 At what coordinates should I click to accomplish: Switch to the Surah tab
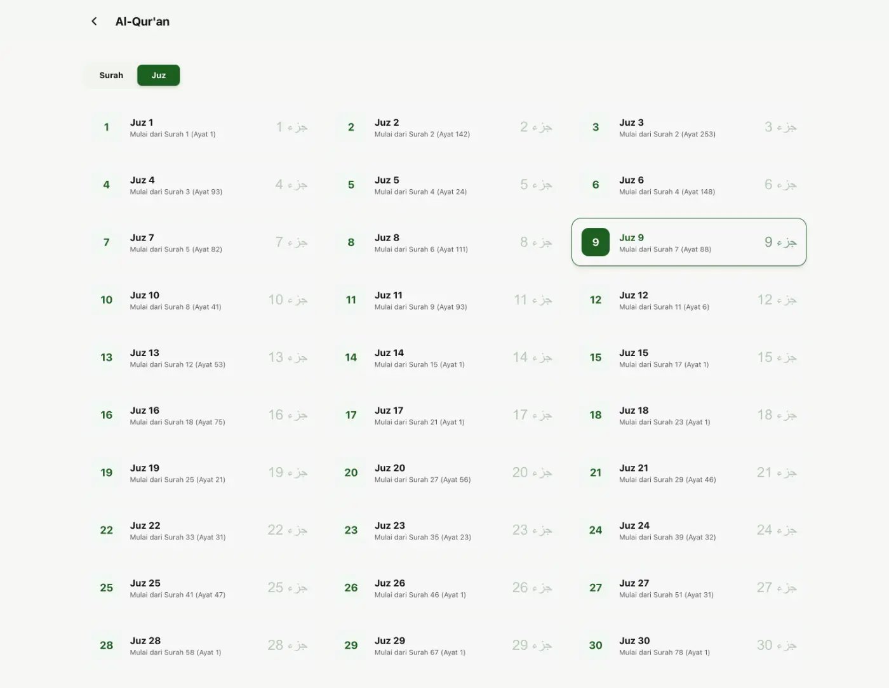click(x=111, y=76)
